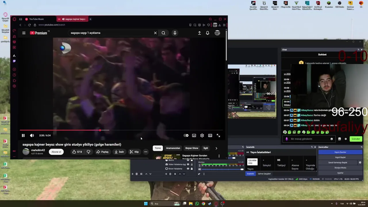Viewport: 368px width, 207px height.
Task: Switch to the Sahne Geçişleri dock tab
Action: coord(264,174)
